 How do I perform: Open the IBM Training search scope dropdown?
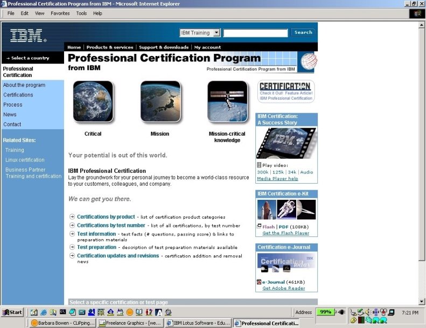tap(200, 33)
